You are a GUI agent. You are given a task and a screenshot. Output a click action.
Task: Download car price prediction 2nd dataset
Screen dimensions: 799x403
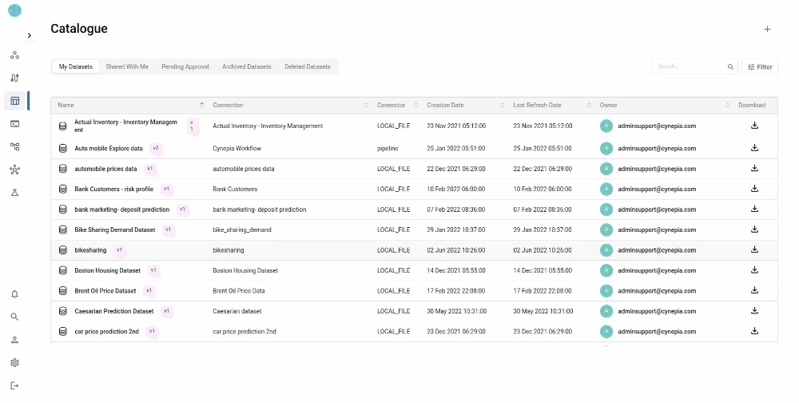(x=755, y=332)
